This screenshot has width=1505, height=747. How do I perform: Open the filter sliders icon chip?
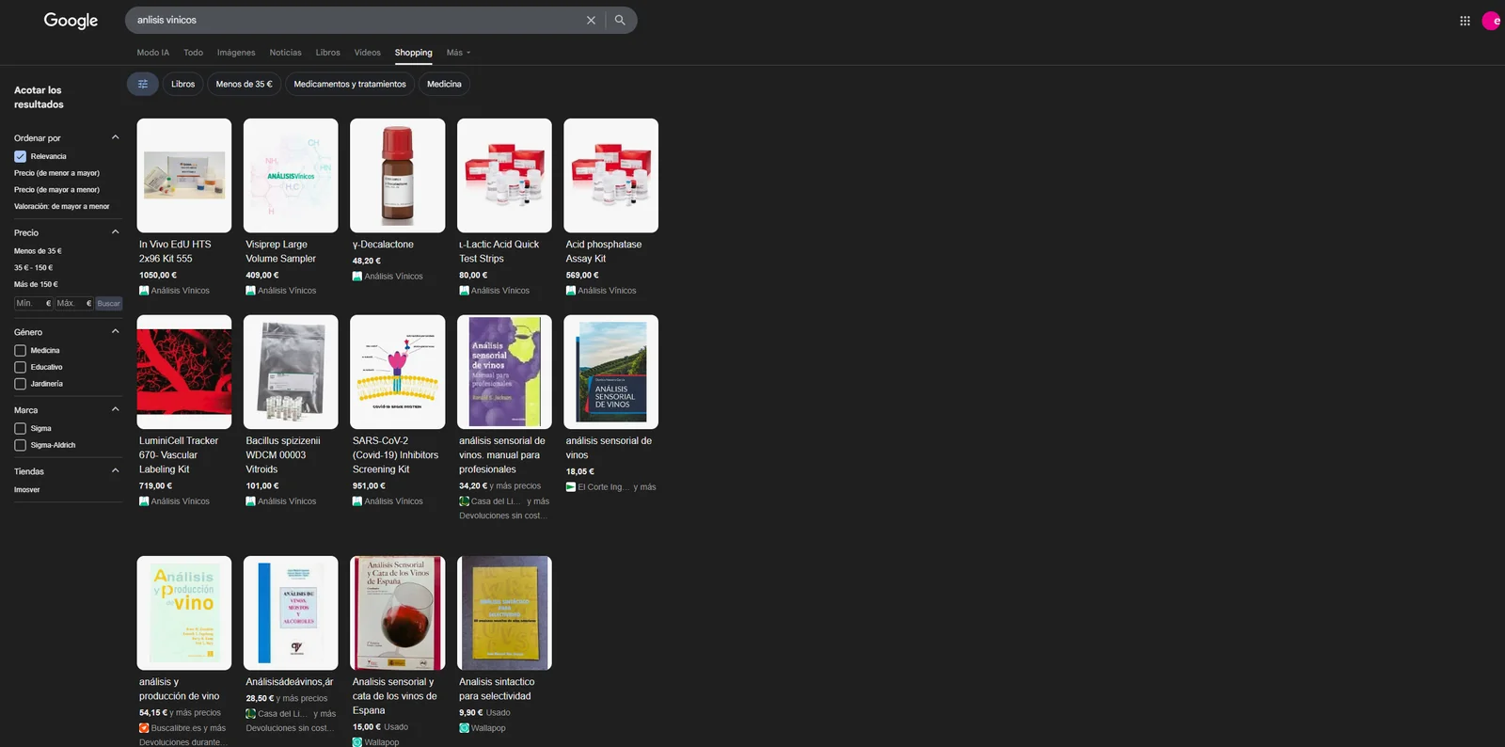pyautogui.click(x=143, y=84)
